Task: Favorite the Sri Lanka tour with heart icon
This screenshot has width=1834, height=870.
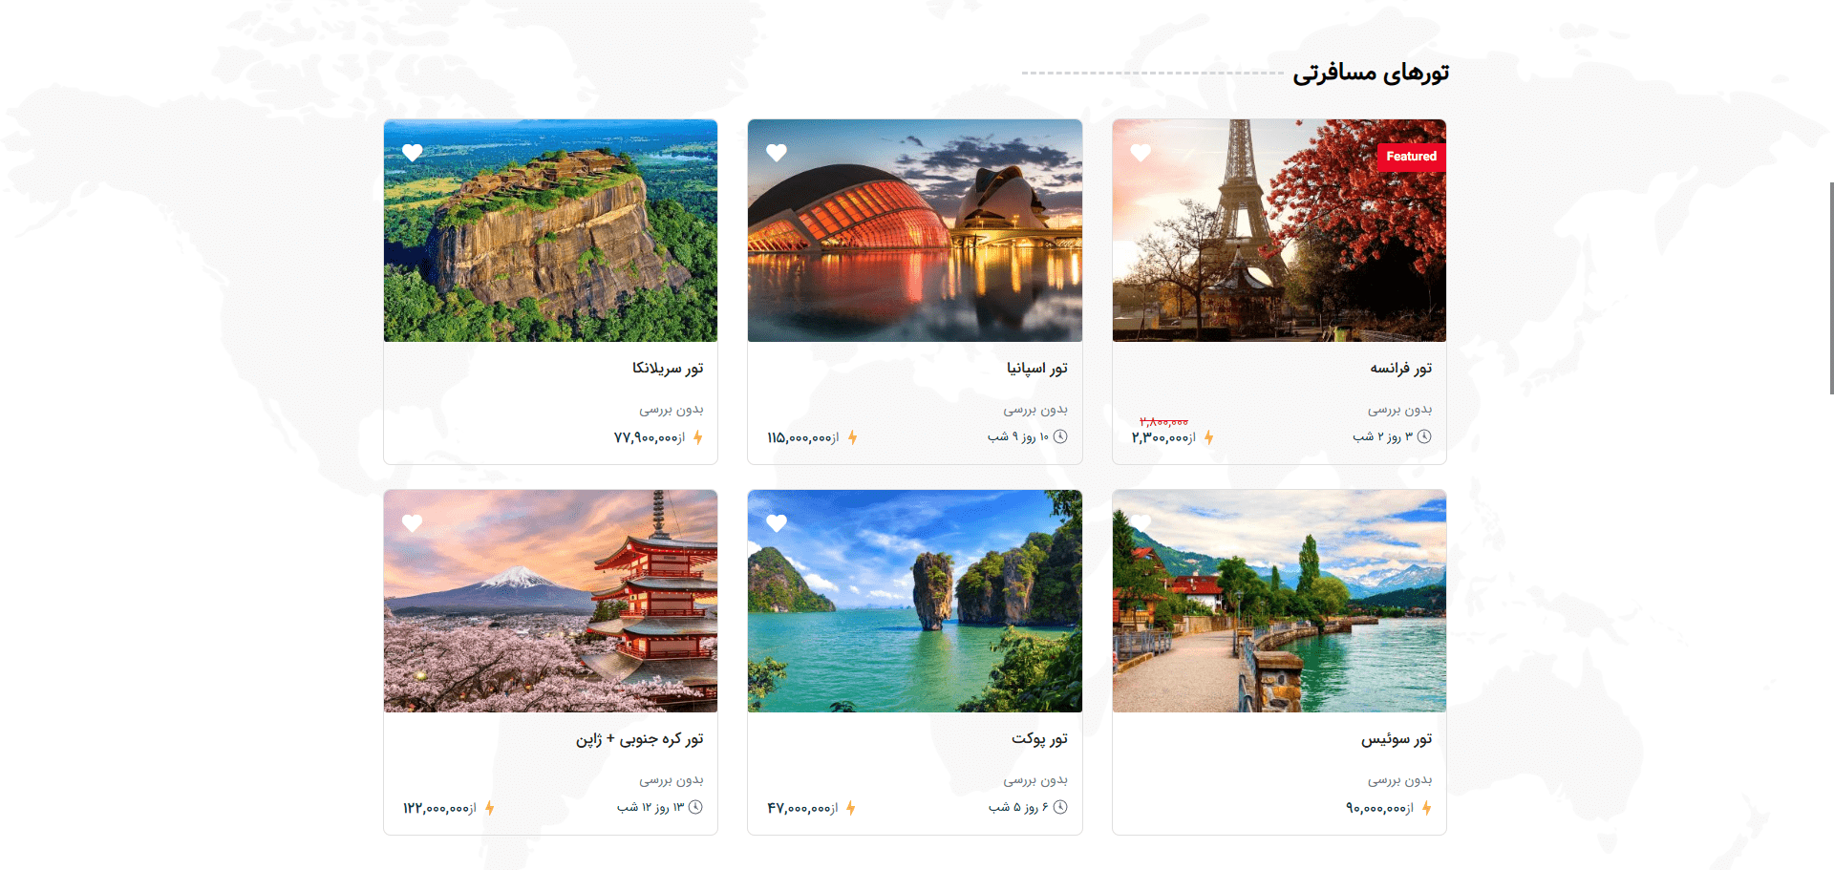Action: 412,153
